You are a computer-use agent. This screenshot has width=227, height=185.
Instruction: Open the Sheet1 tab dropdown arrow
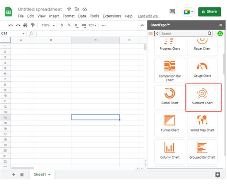49,174
